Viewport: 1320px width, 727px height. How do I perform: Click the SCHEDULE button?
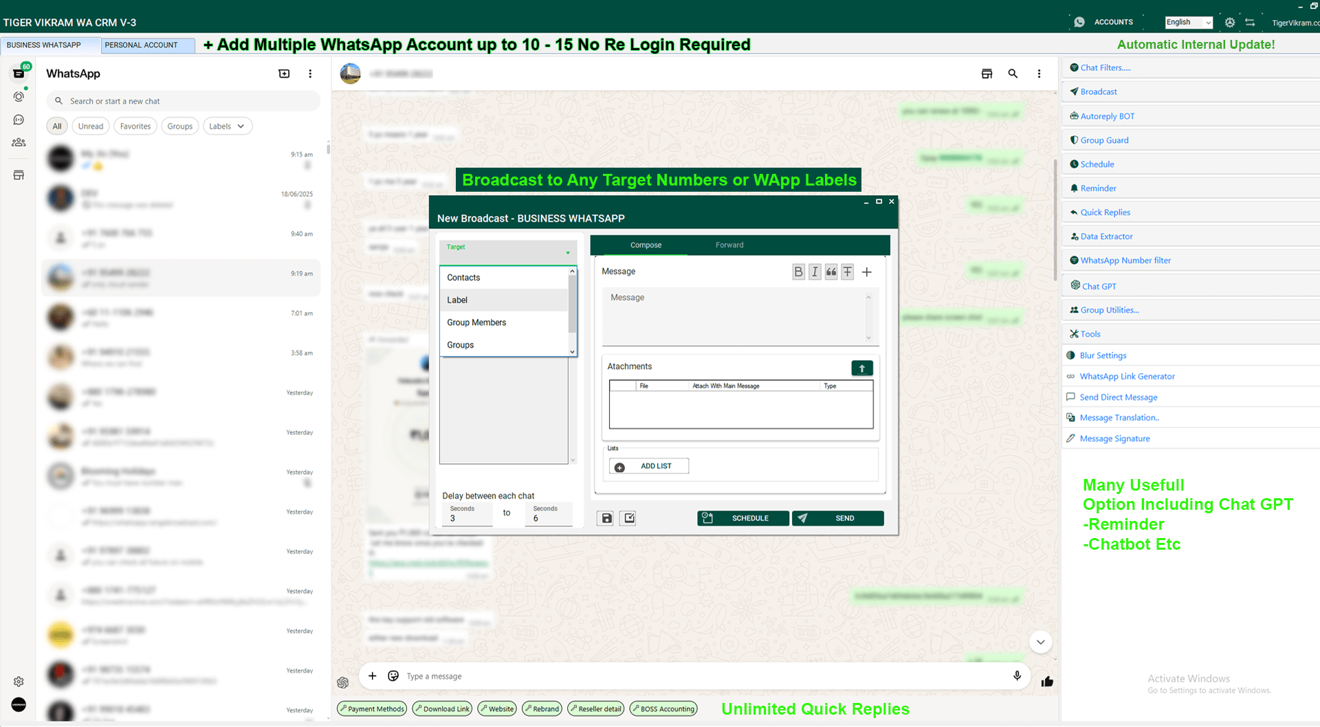[x=743, y=518]
